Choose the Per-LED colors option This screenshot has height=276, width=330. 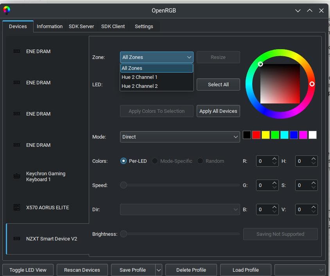click(133, 161)
